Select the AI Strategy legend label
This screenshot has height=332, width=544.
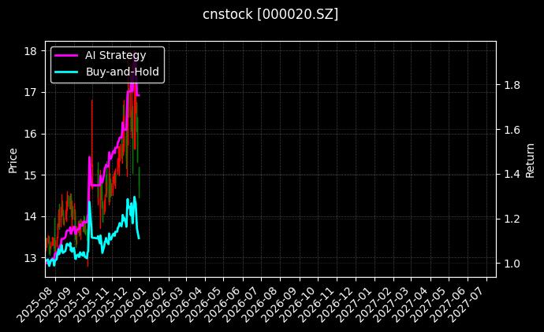point(115,55)
